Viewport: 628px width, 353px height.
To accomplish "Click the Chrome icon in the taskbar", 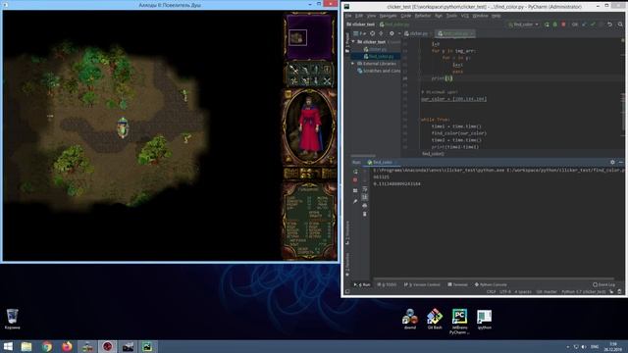I will coord(47,346).
